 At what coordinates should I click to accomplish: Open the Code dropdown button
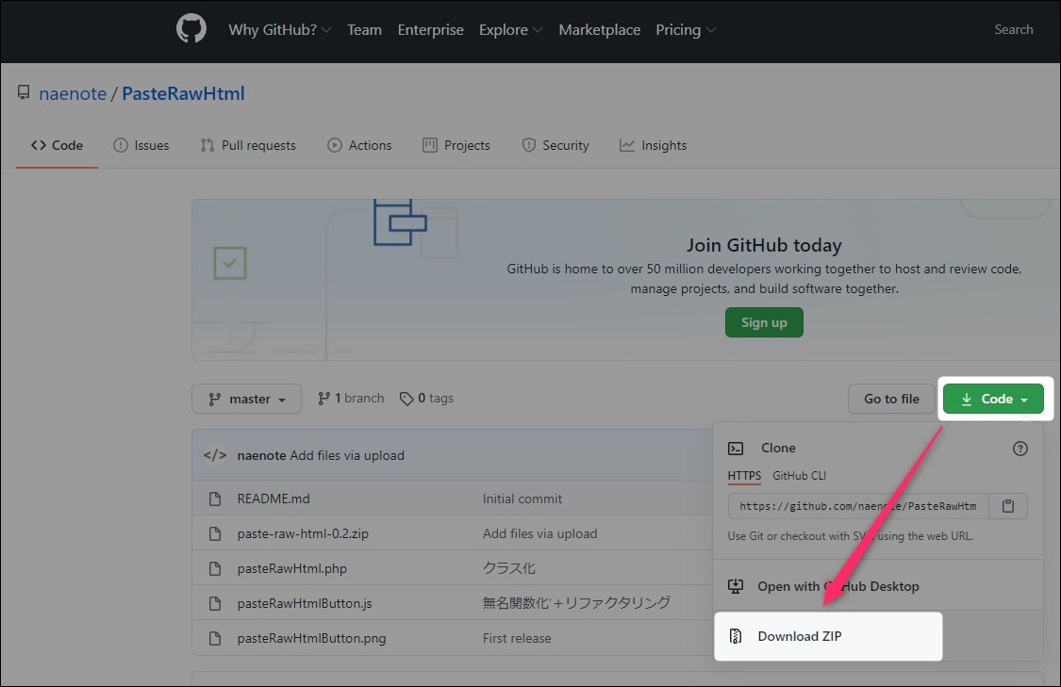[x=993, y=399]
